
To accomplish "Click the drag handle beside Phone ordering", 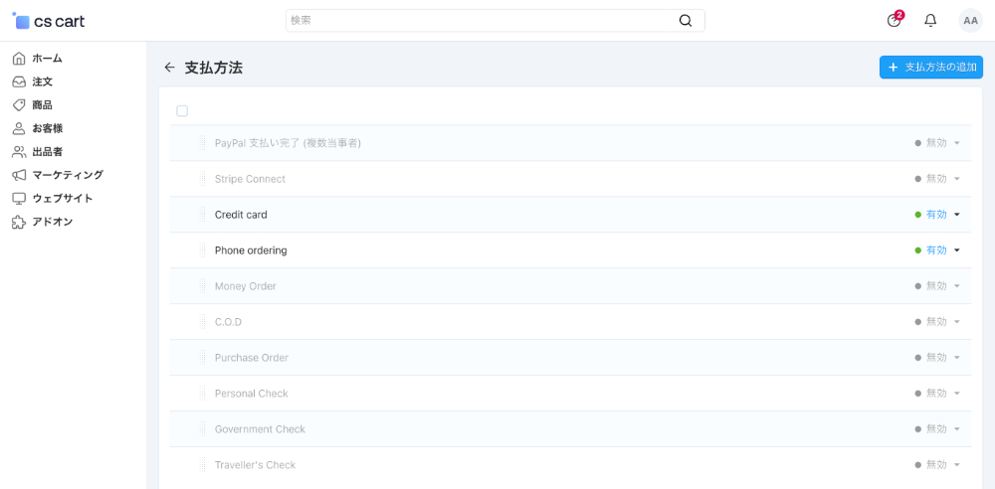I will [202, 249].
